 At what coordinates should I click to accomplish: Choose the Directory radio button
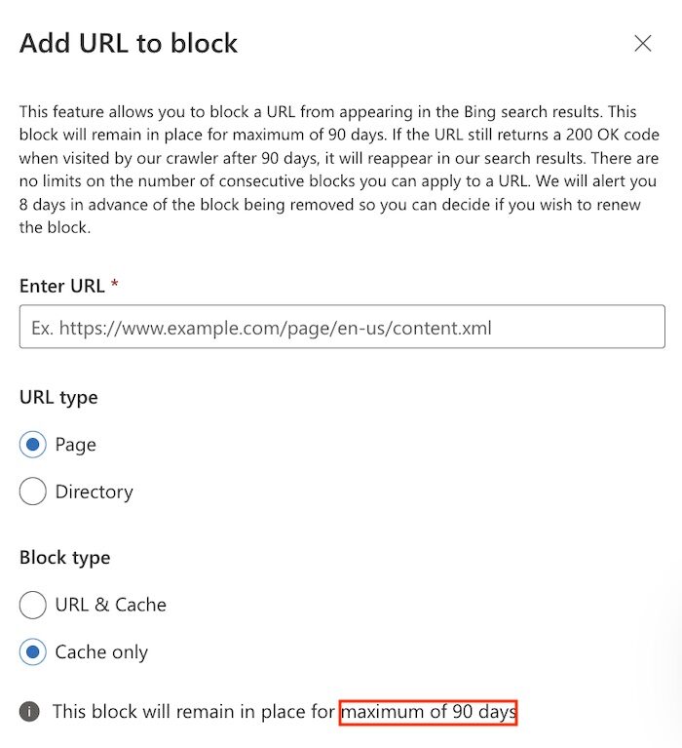(x=33, y=492)
